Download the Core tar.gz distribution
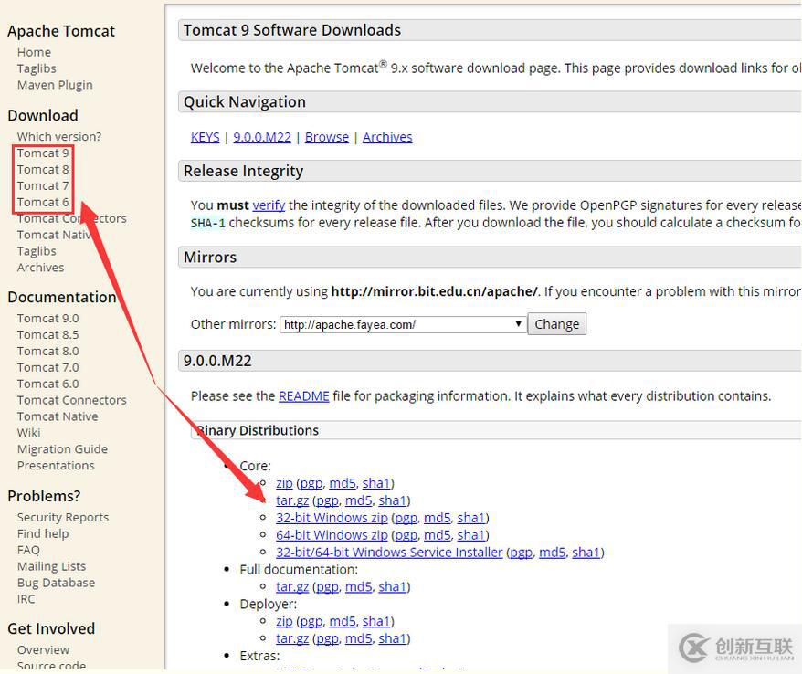 click(x=292, y=500)
